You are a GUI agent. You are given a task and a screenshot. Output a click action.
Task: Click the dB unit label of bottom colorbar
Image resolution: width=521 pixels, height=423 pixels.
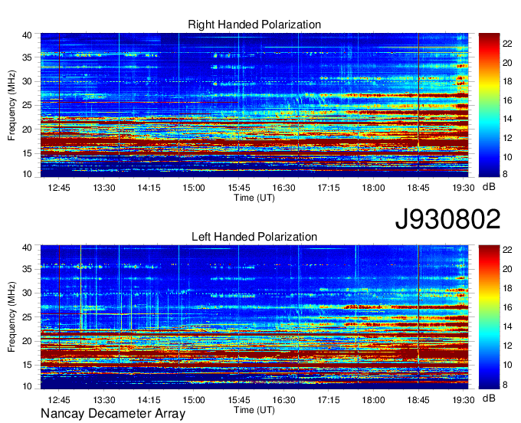point(489,398)
